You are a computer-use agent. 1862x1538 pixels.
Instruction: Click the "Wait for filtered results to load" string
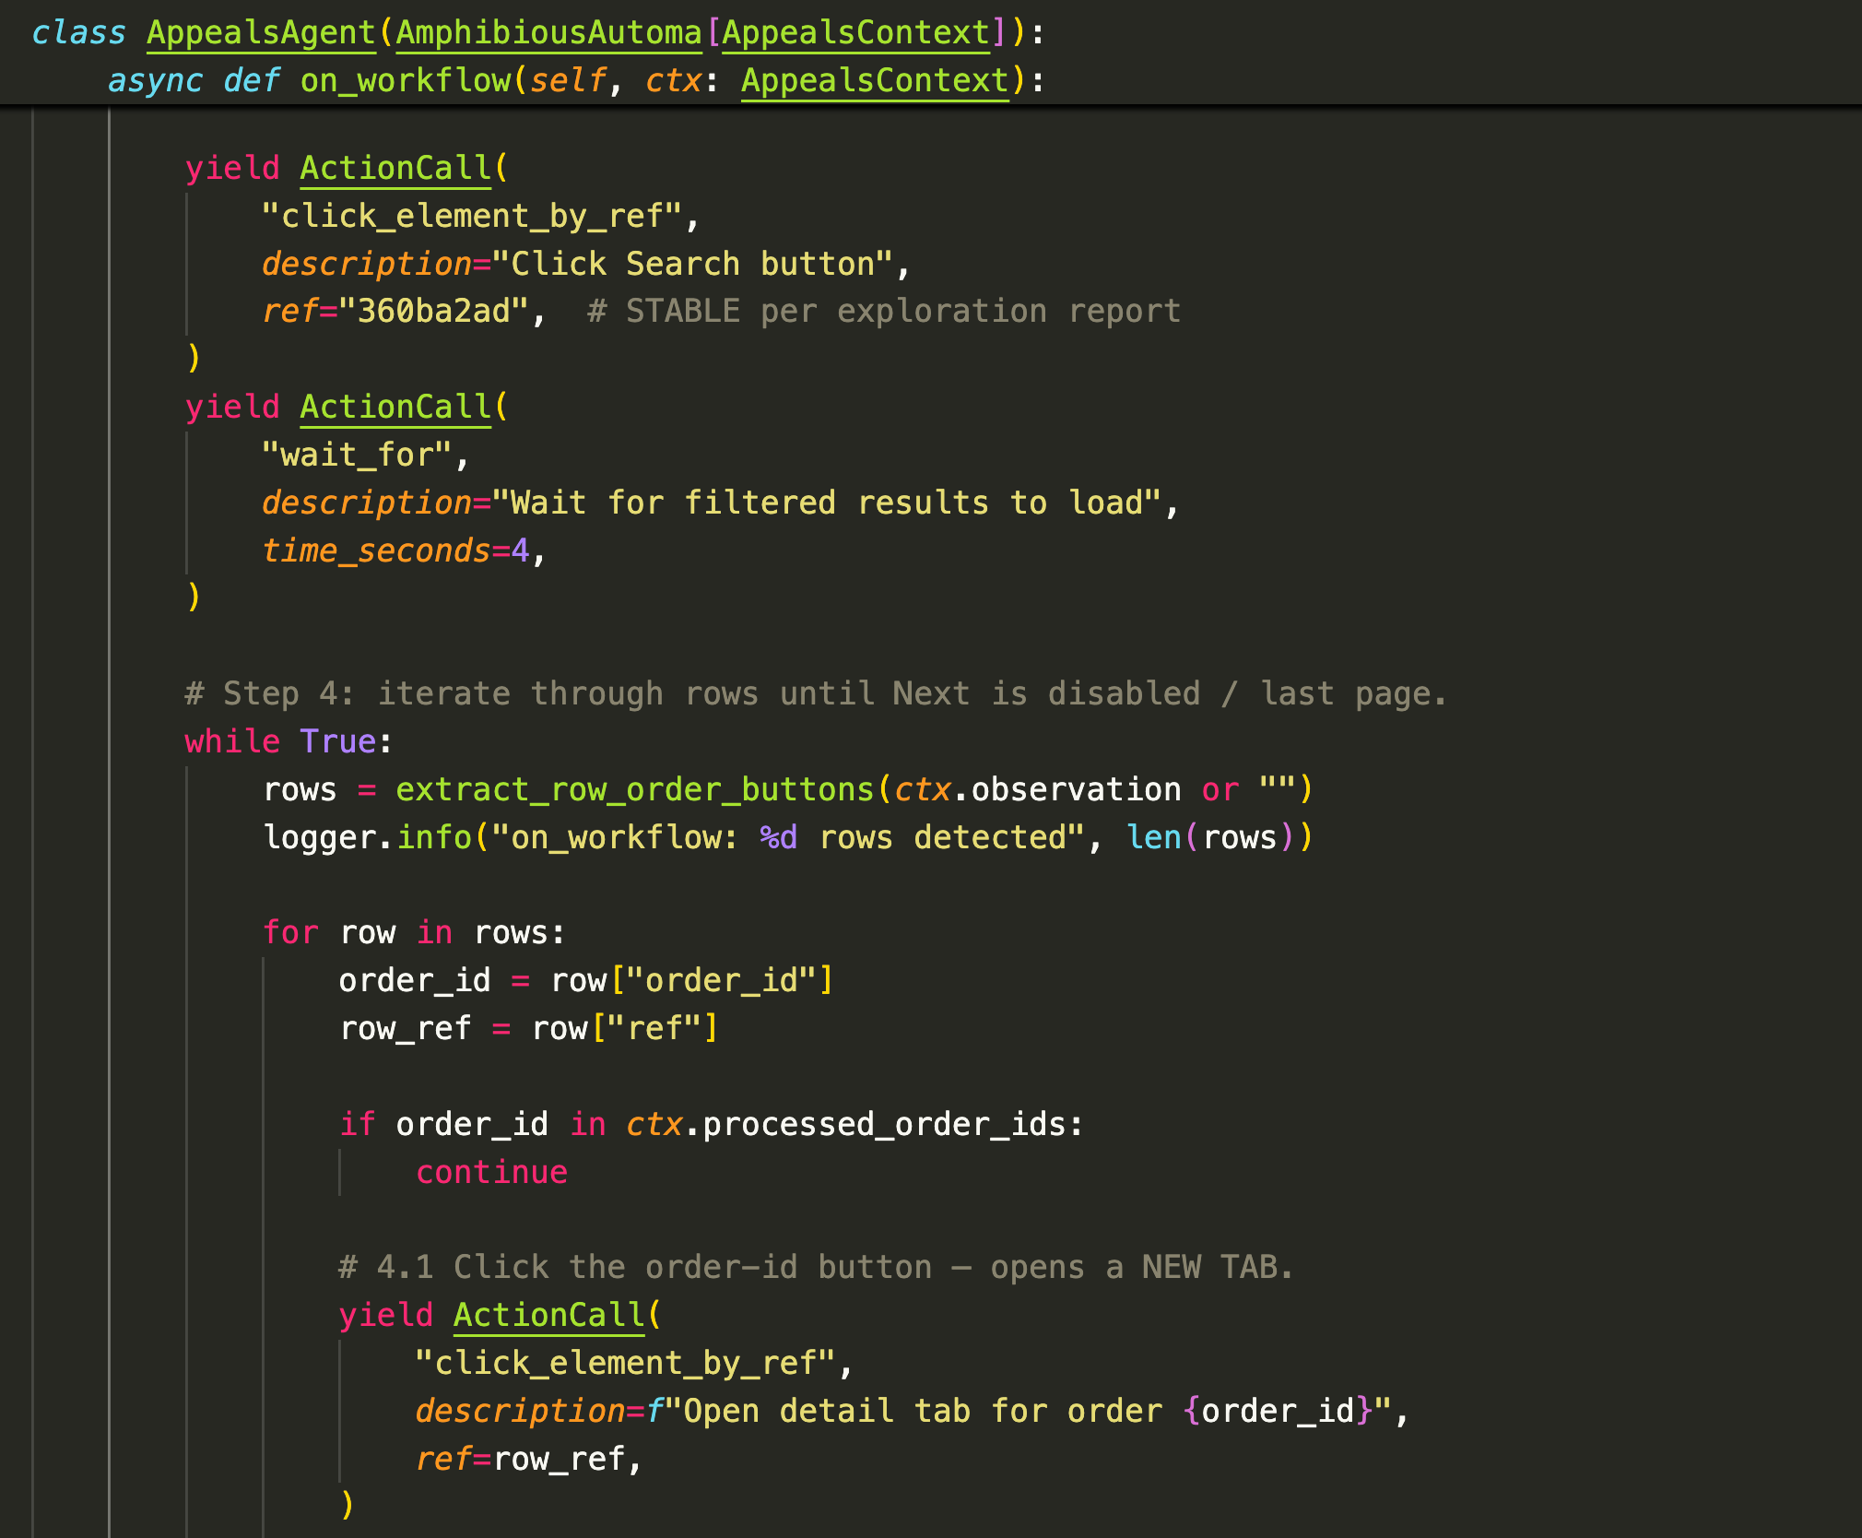(826, 503)
